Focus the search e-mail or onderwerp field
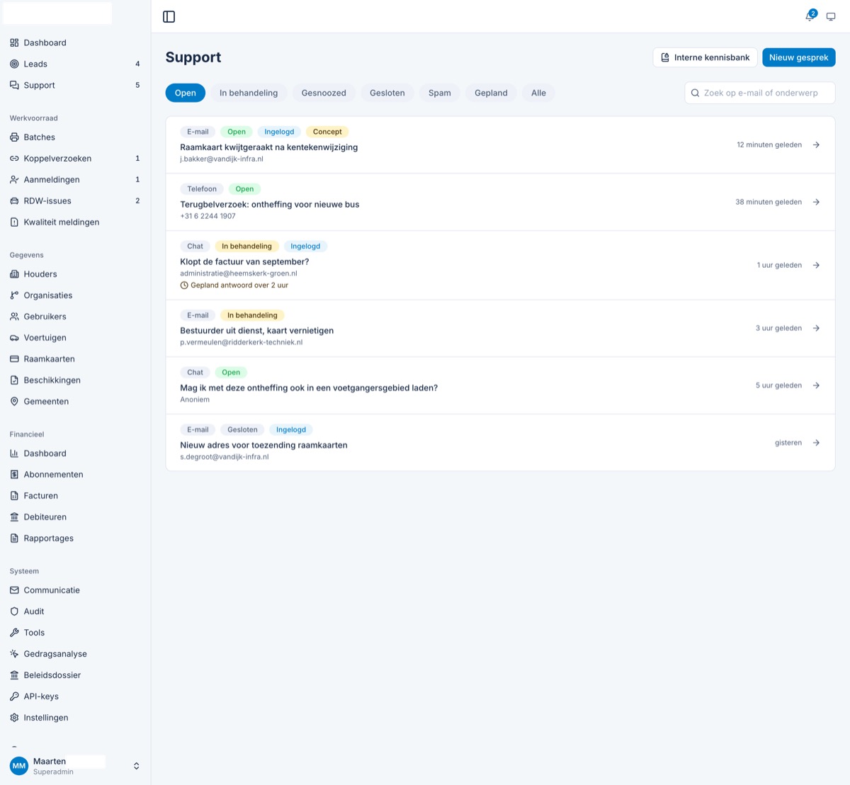This screenshot has width=850, height=785. [x=760, y=93]
